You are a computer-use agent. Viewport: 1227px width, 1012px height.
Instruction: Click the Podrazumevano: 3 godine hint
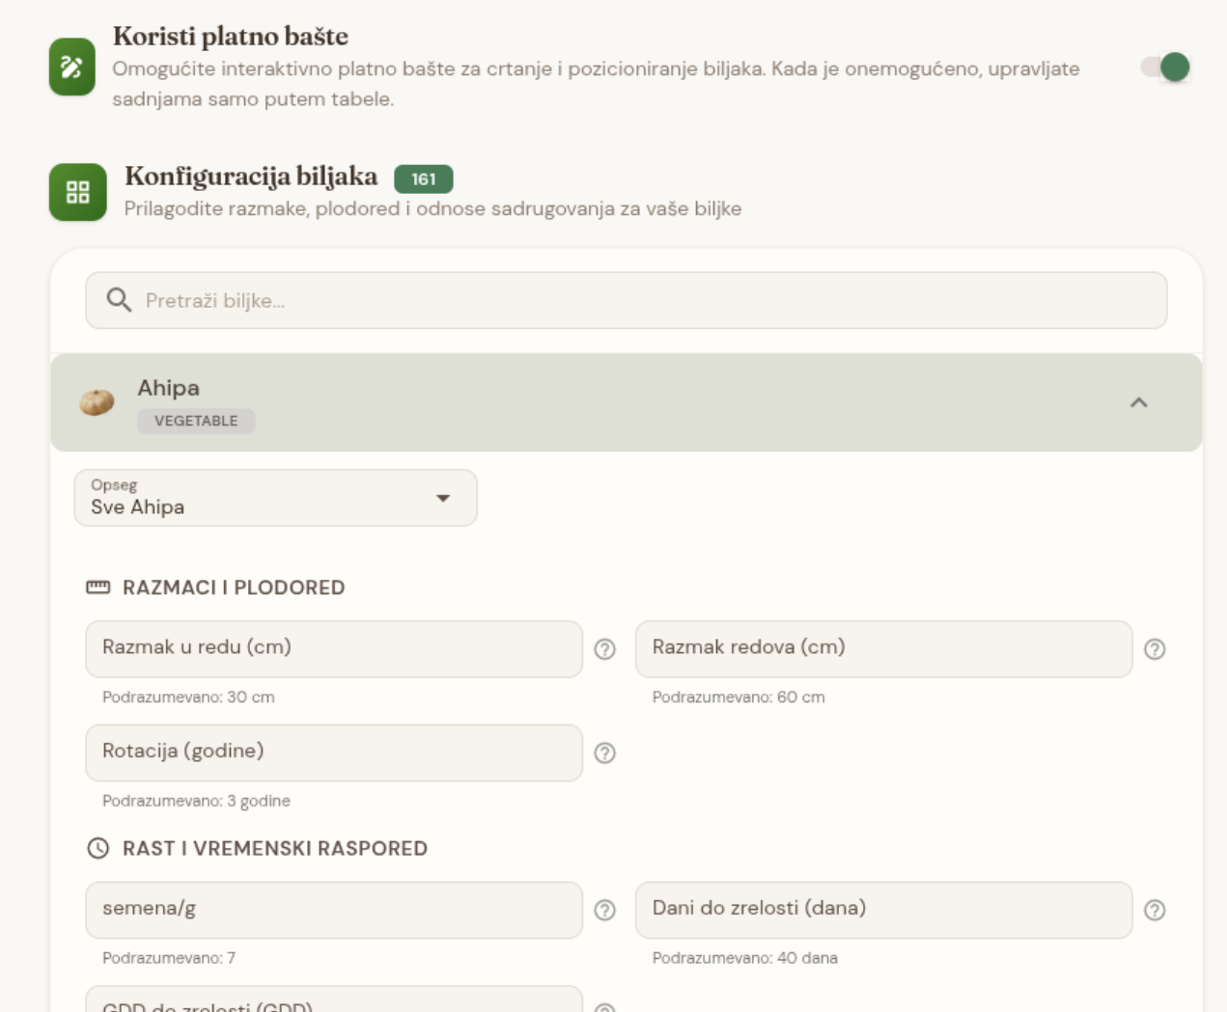[196, 801]
